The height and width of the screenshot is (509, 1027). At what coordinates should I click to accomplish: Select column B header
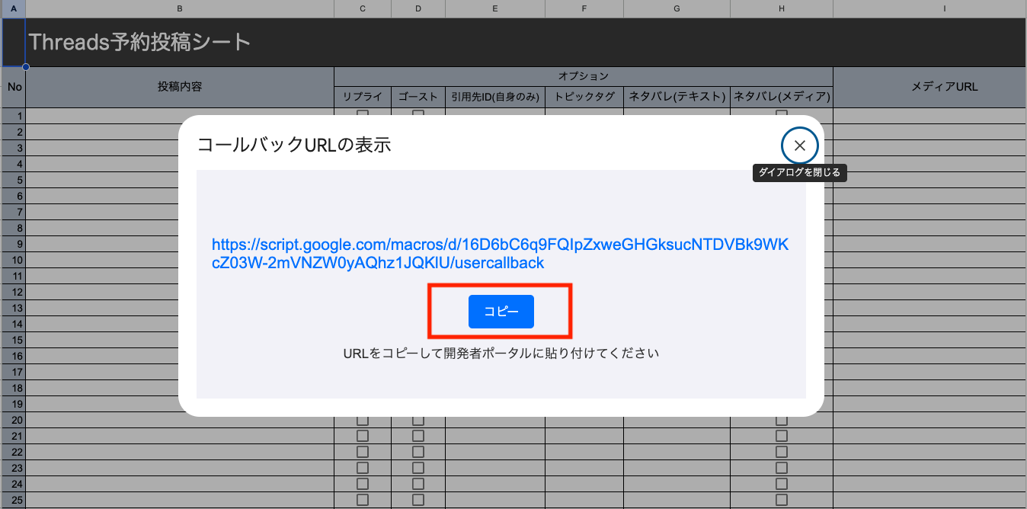pos(179,8)
